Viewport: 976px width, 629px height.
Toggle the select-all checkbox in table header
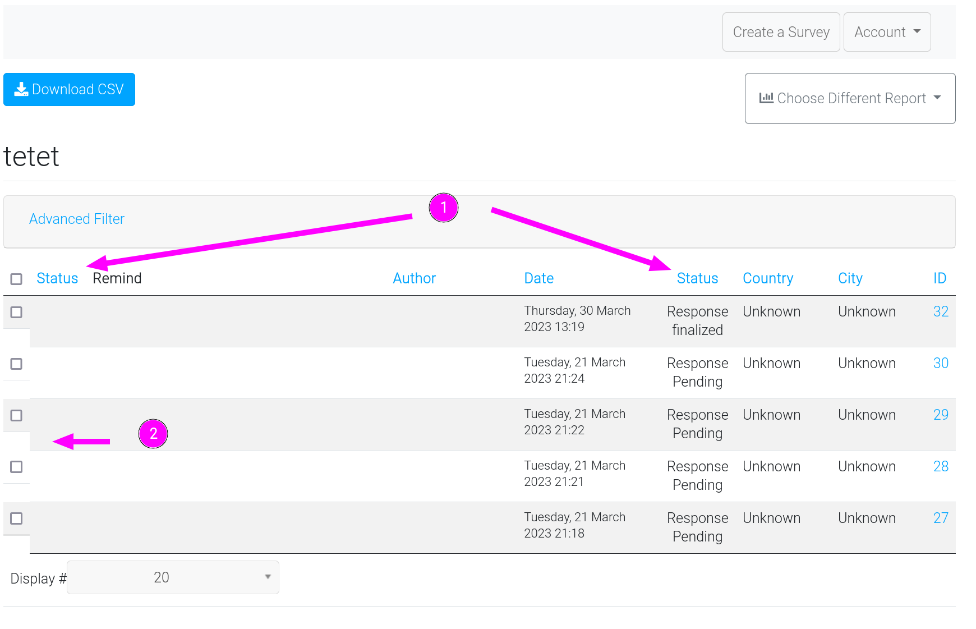tap(17, 279)
